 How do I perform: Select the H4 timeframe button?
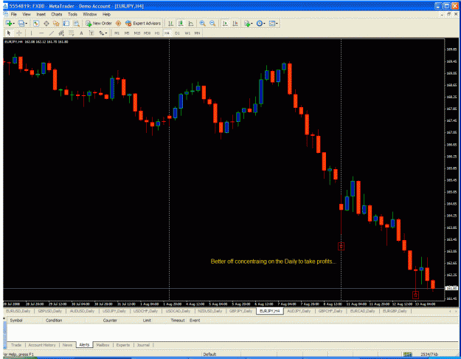pos(167,33)
